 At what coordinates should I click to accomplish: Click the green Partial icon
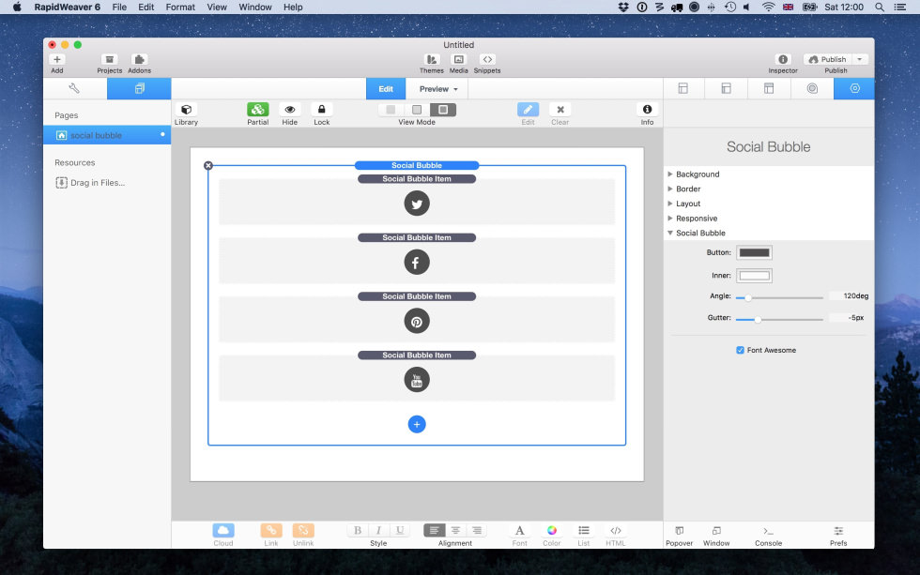click(257, 110)
